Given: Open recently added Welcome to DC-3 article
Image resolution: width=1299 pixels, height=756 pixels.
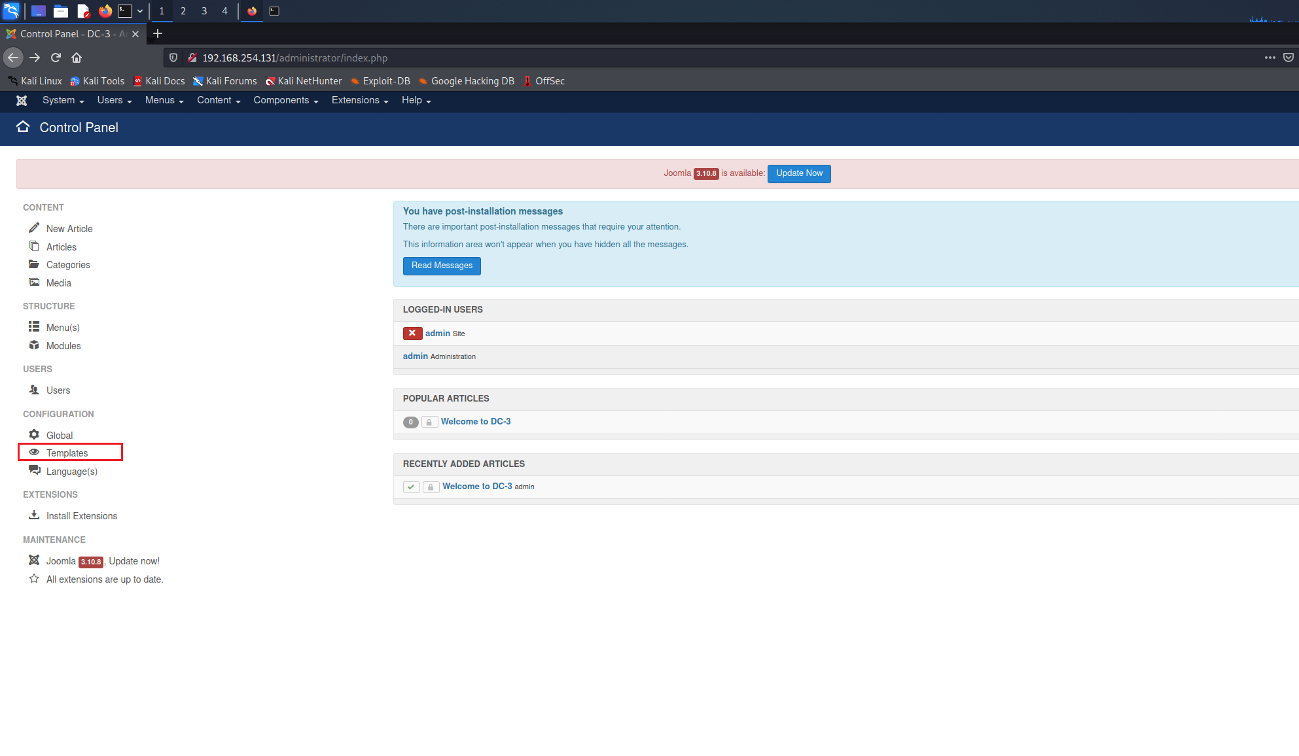Looking at the screenshot, I should pos(477,486).
